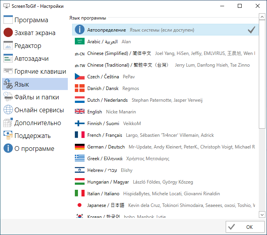Click the red Захват экрана record icon

[x=8, y=32]
